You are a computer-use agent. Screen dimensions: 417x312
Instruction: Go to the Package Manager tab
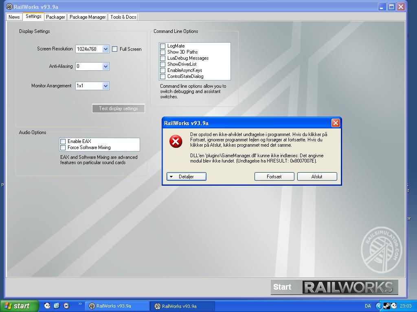click(88, 17)
